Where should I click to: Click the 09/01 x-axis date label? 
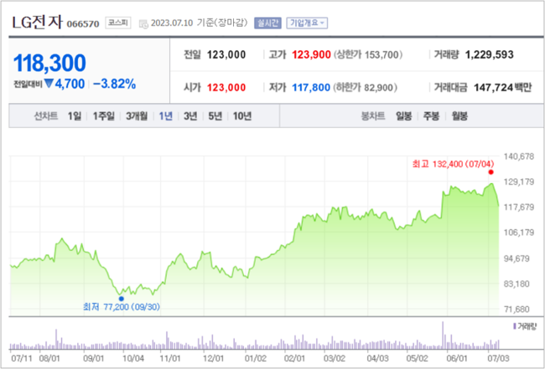coord(94,358)
